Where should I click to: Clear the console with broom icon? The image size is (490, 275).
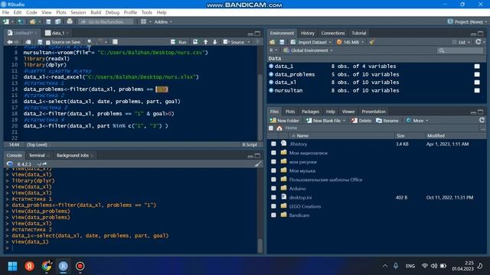257,164
